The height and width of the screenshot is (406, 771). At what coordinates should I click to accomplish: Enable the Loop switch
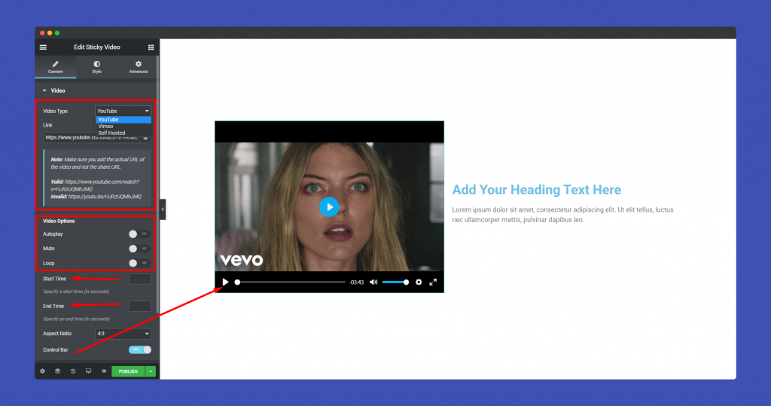[139, 264]
